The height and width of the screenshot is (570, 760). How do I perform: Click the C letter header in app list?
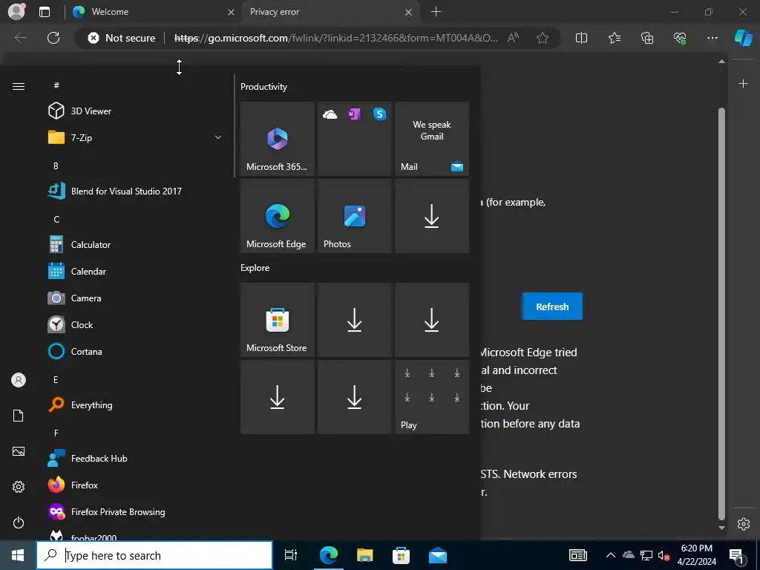click(x=56, y=220)
